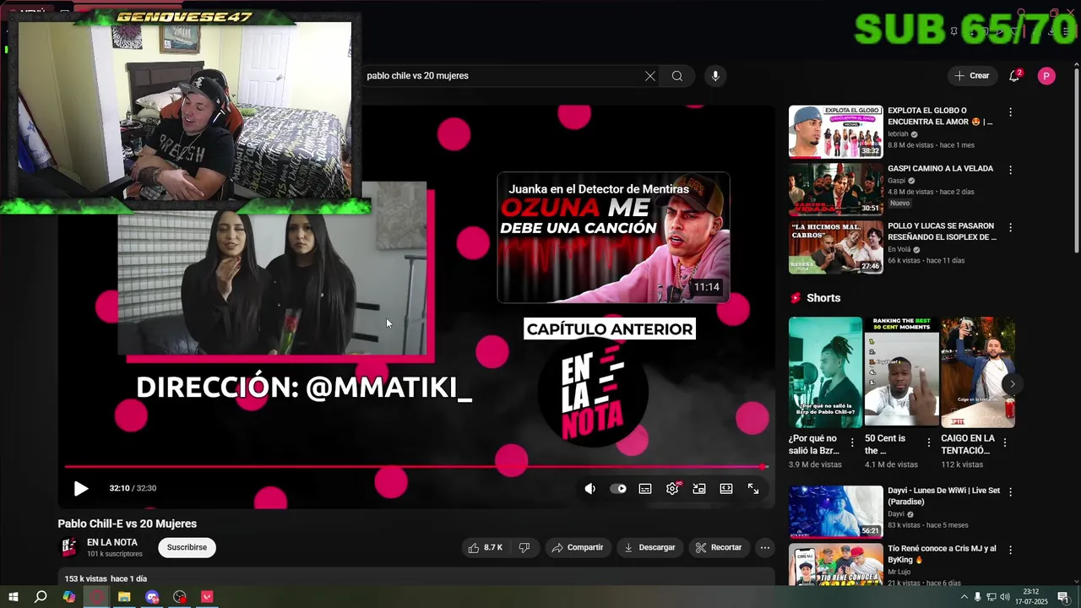This screenshot has height=608, width=1081.
Task: Click the 'En Volá' channel name
Action: [899, 250]
